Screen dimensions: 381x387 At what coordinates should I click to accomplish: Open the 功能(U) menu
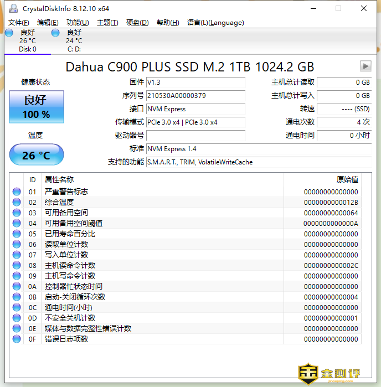(x=78, y=23)
